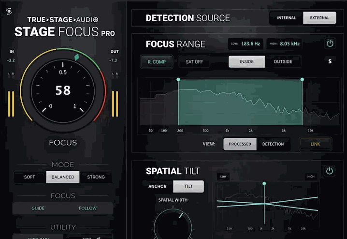Click the Stage Focus Pro title

(x=65, y=31)
